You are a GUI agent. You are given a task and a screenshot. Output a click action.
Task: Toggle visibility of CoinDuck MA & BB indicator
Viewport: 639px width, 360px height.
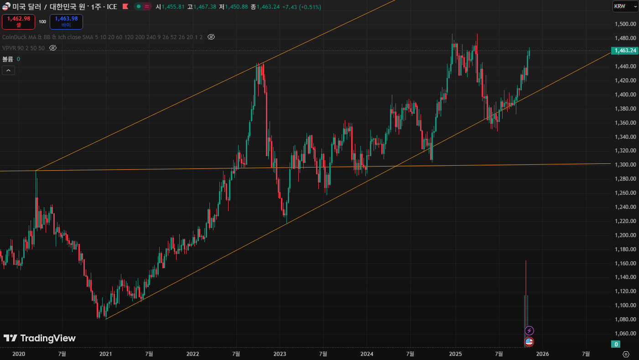[x=211, y=37]
